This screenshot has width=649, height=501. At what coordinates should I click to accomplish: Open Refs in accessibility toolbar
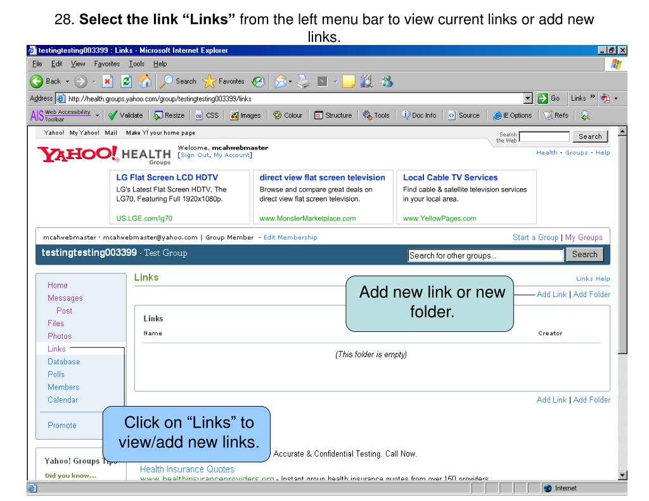[x=556, y=115]
